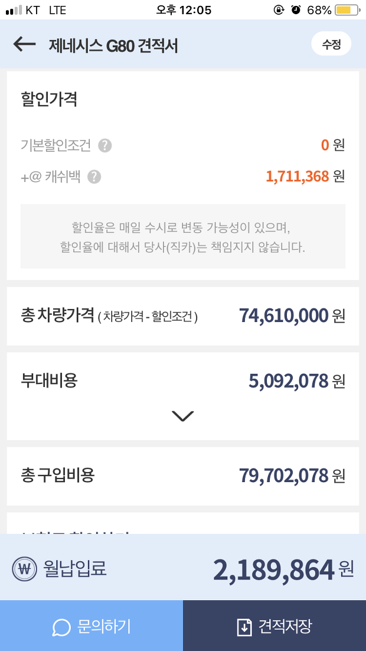Image resolution: width=366 pixels, height=651 pixels.
Task: Open 문의하기 inquiry button
Action: (91, 626)
